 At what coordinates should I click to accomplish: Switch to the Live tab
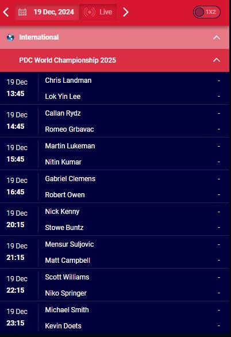pyautogui.click(x=98, y=12)
